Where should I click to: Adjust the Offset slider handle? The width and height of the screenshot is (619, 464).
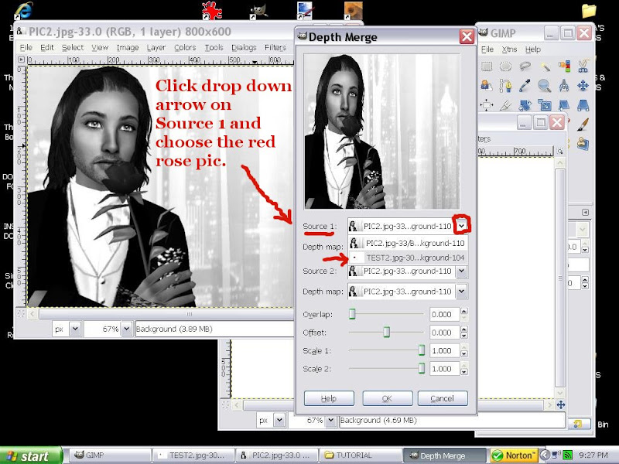(x=386, y=333)
